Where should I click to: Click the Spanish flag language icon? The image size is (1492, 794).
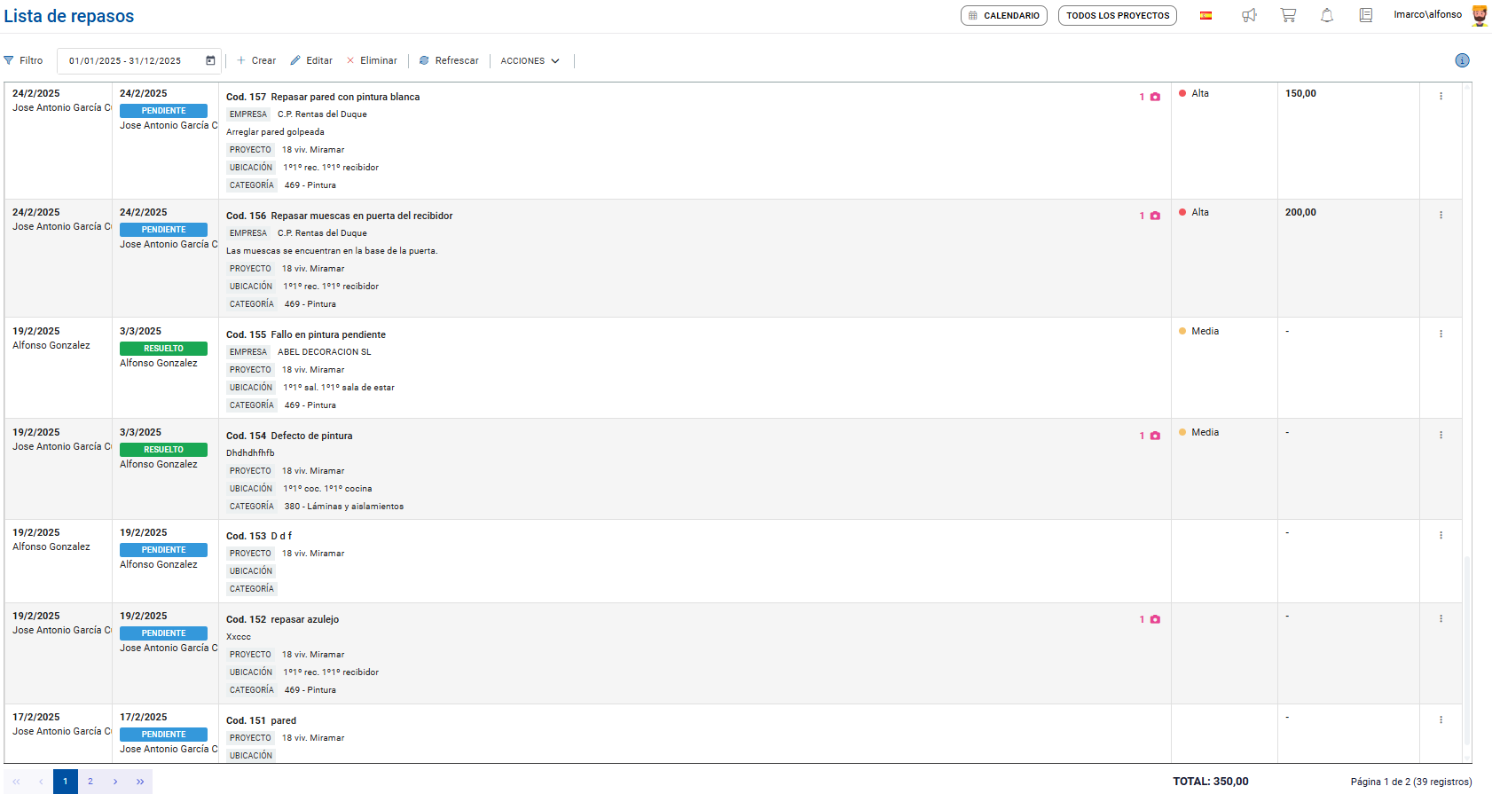pos(1206,15)
